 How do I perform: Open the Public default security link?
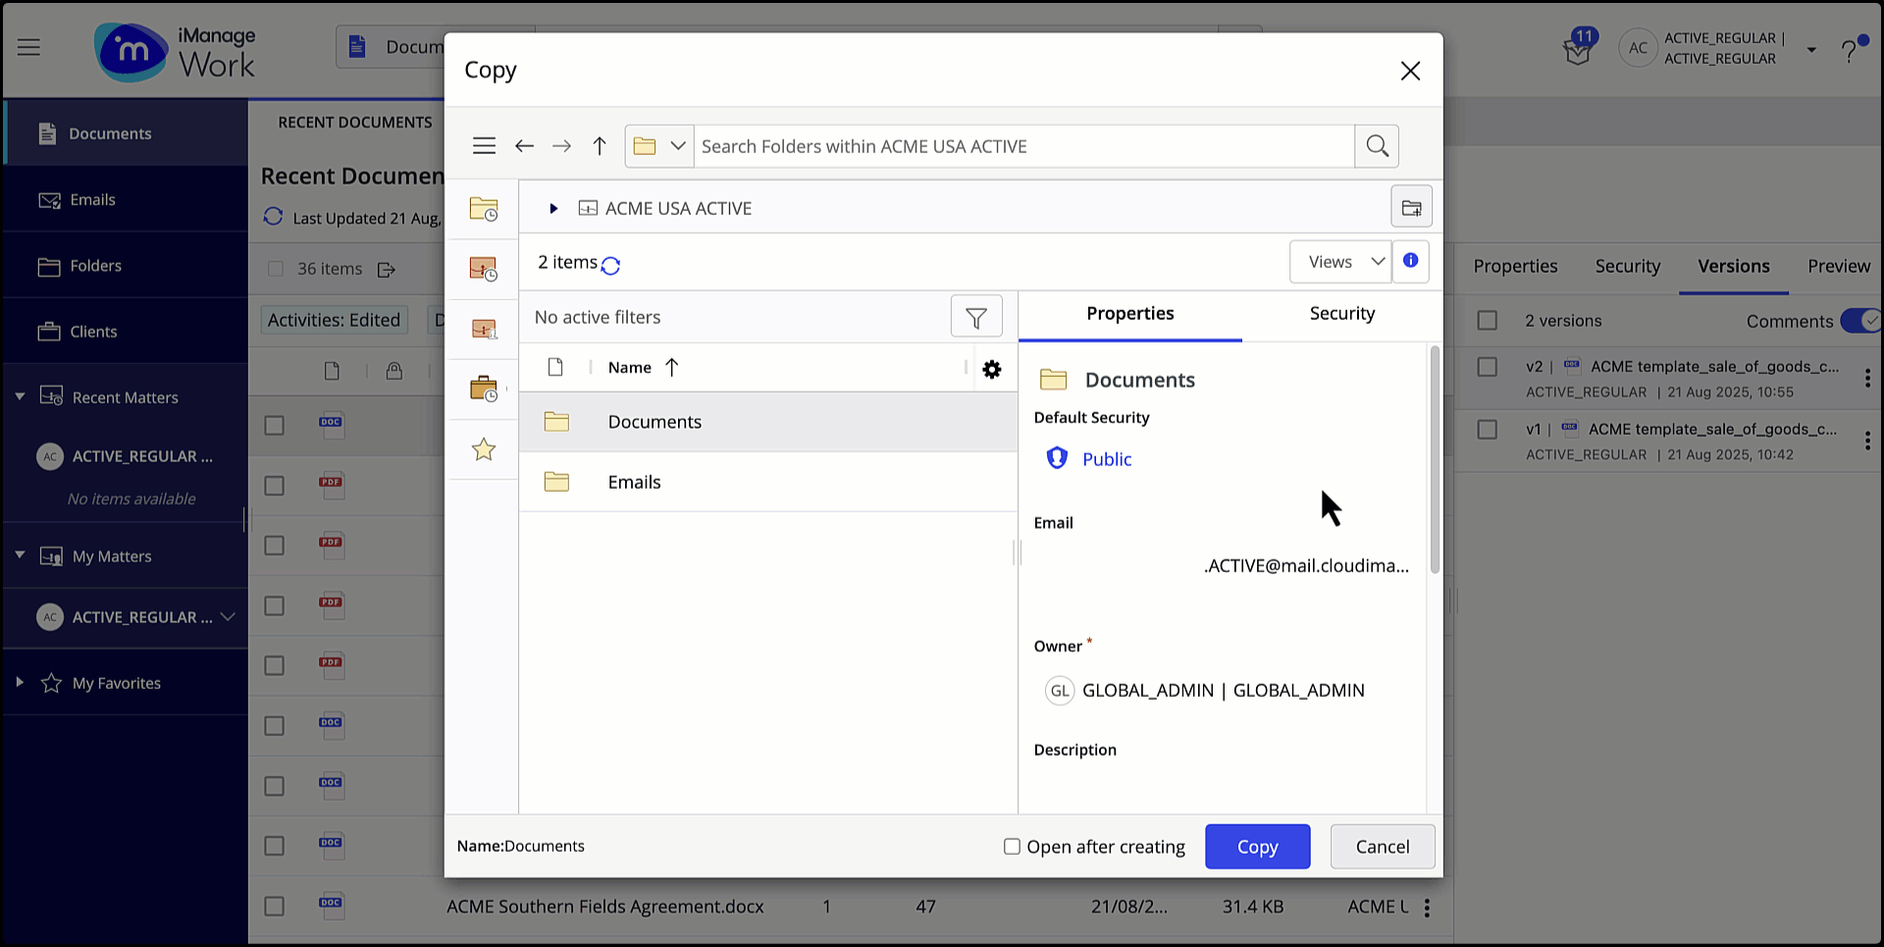[x=1107, y=458]
